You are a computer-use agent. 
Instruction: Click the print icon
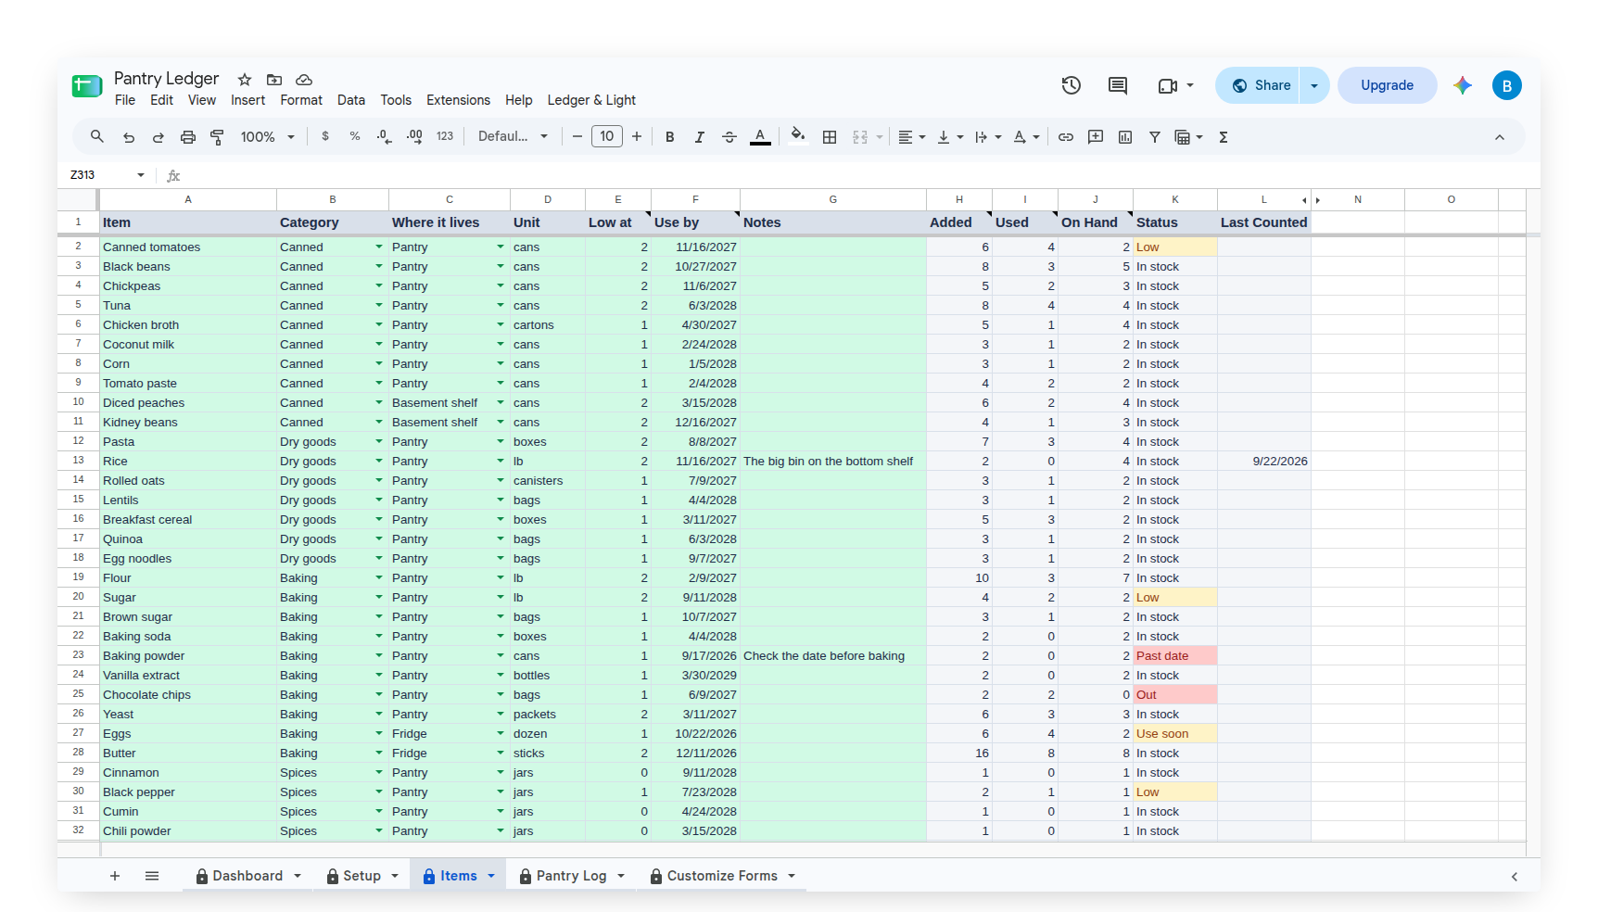click(188, 137)
